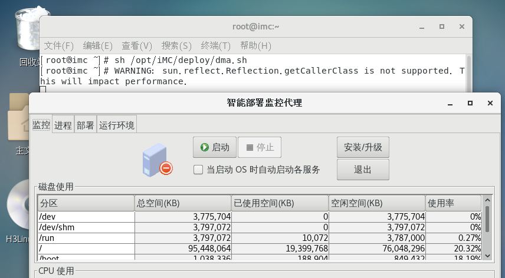Open the 文件(F) terminal menu

click(59, 45)
